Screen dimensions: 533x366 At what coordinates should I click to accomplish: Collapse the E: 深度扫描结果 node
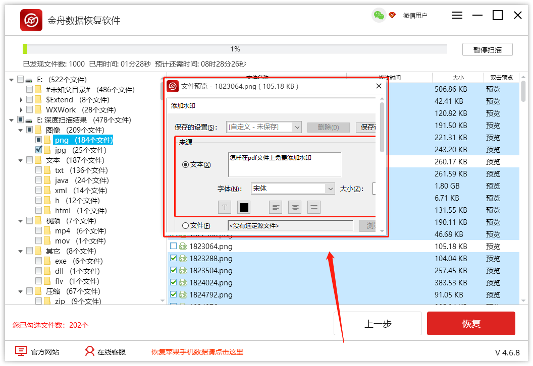[11, 120]
